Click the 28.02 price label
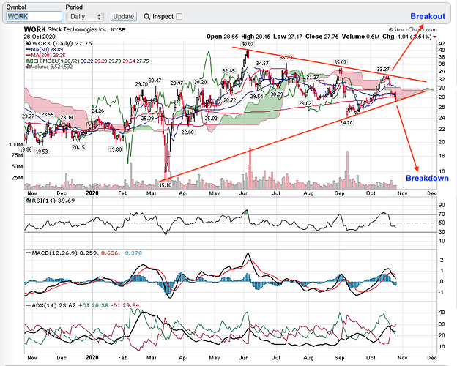 [305, 103]
